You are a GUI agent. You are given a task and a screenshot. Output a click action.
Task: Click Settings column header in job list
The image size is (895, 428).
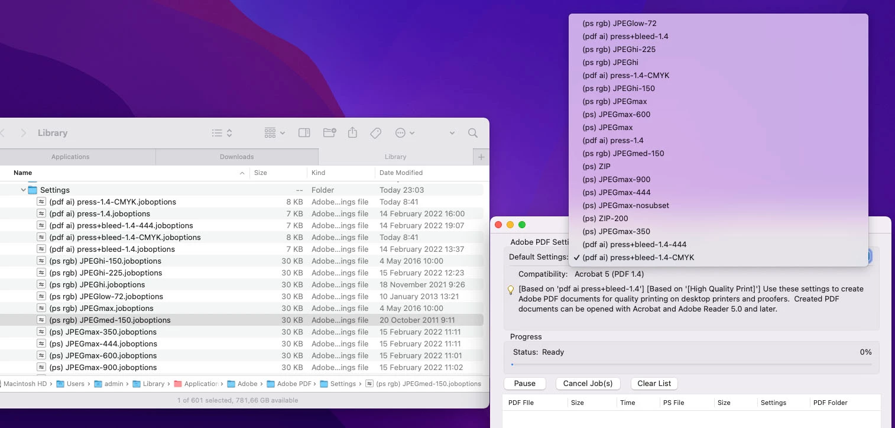pos(773,403)
